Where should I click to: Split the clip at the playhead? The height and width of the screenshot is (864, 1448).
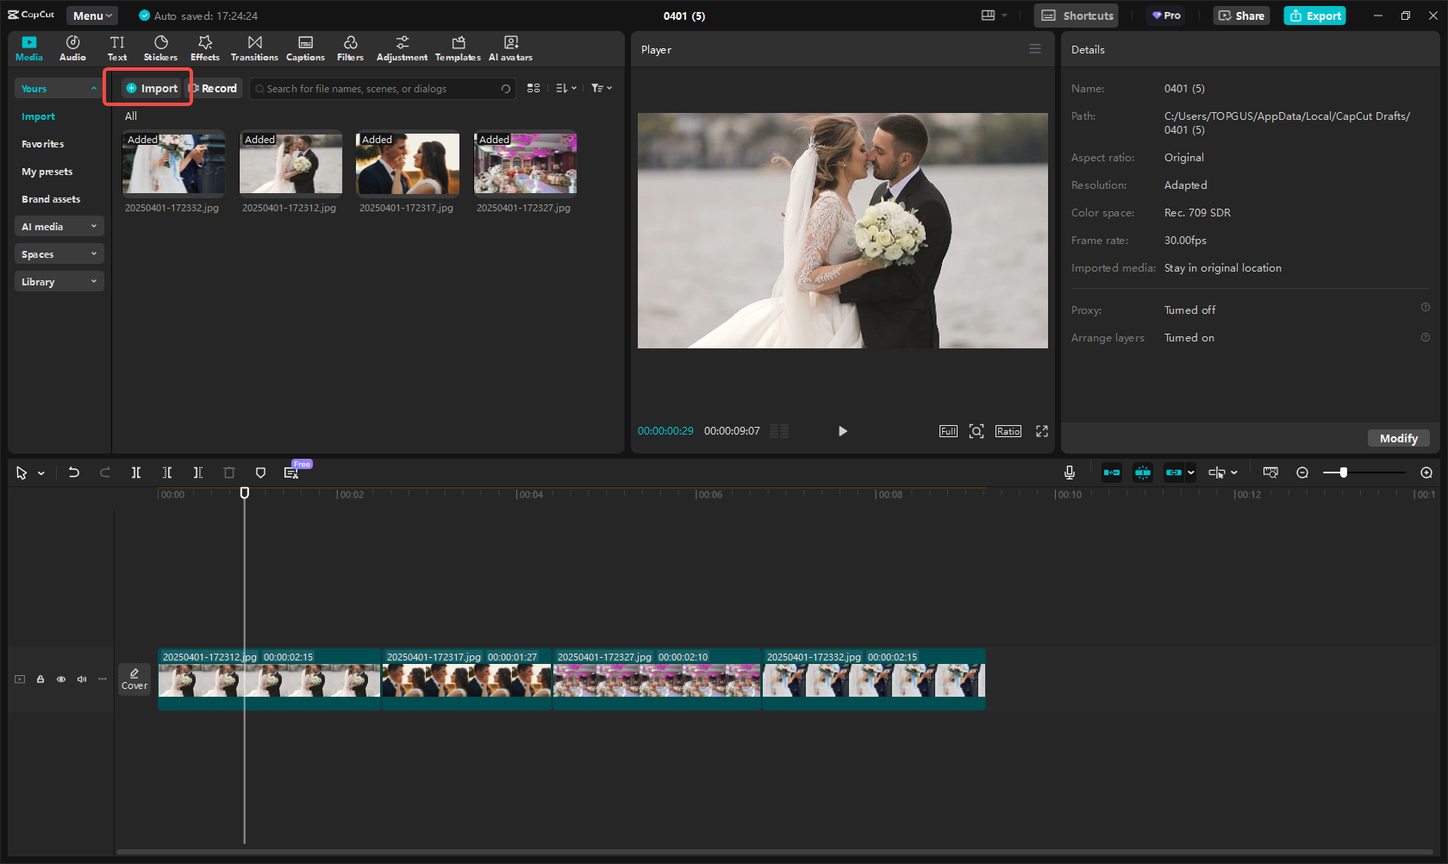point(135,472)
